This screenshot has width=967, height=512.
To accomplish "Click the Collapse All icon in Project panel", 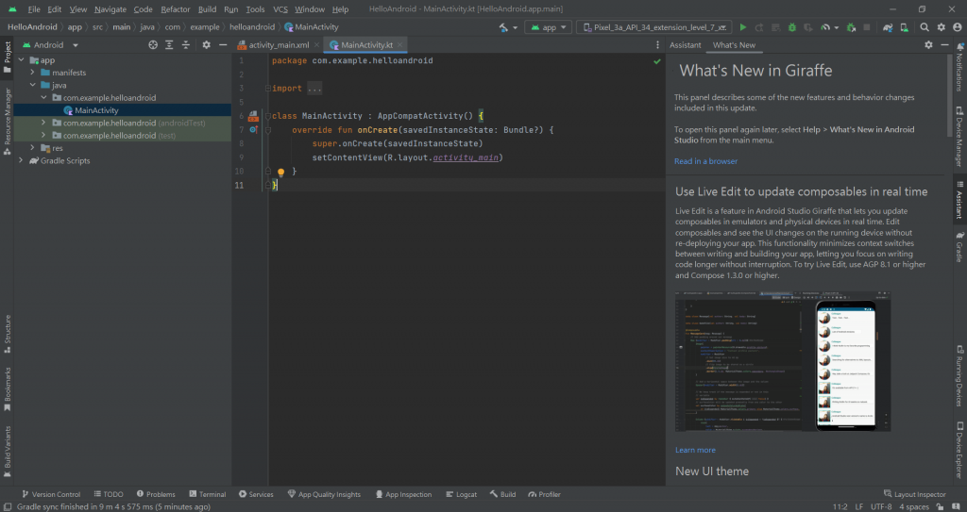I will tap(186, 44).
